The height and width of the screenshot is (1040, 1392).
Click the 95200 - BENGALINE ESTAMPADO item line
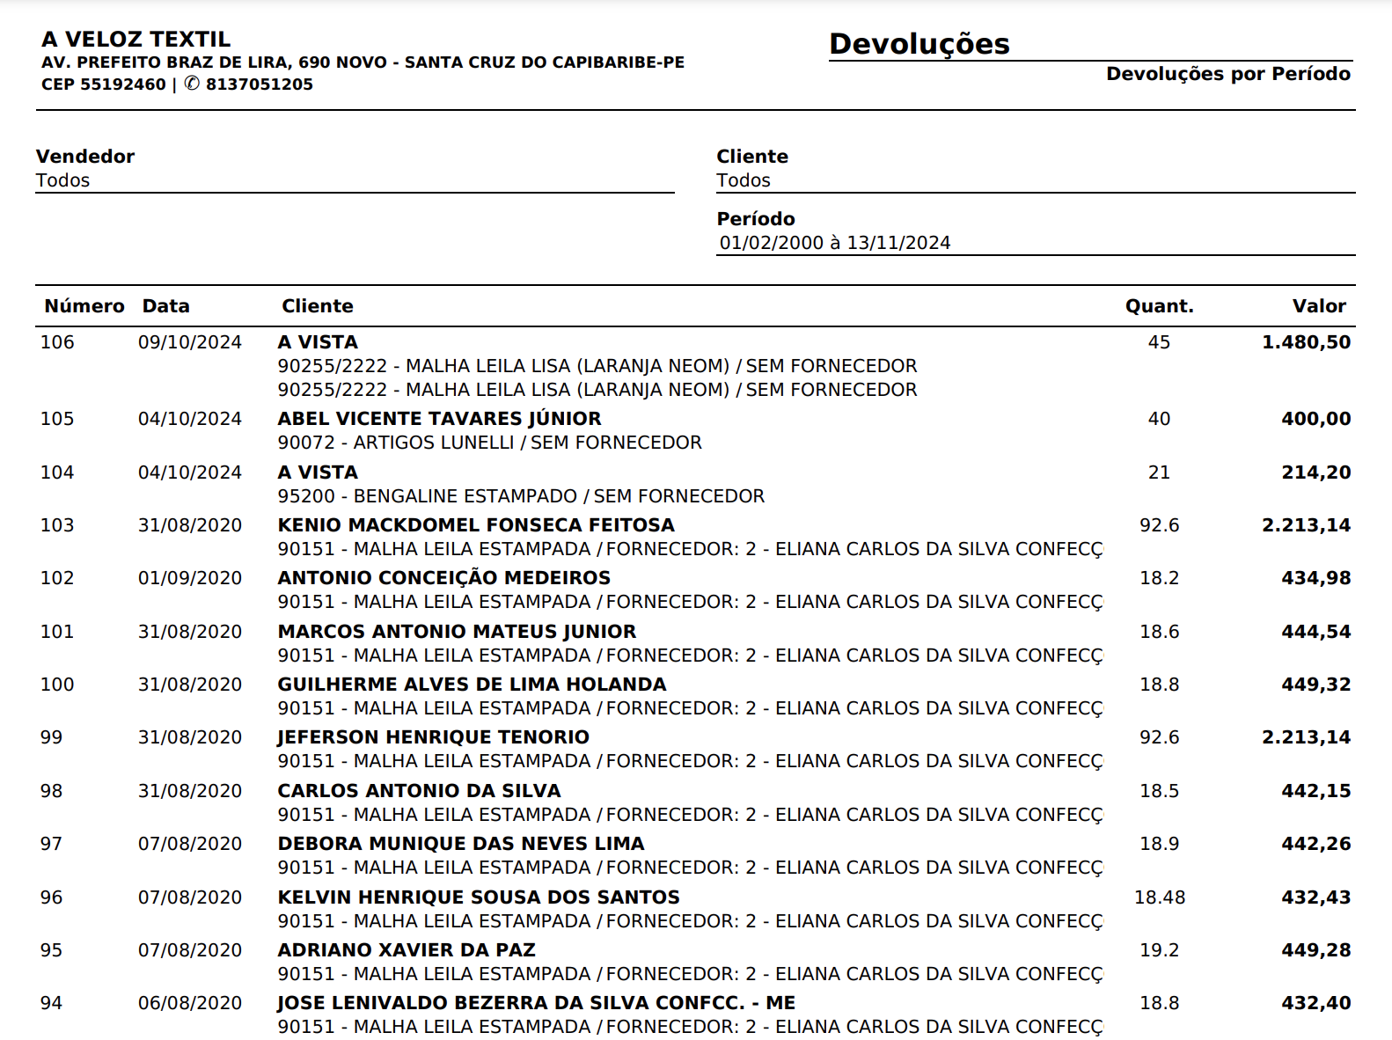click(521, 496)
